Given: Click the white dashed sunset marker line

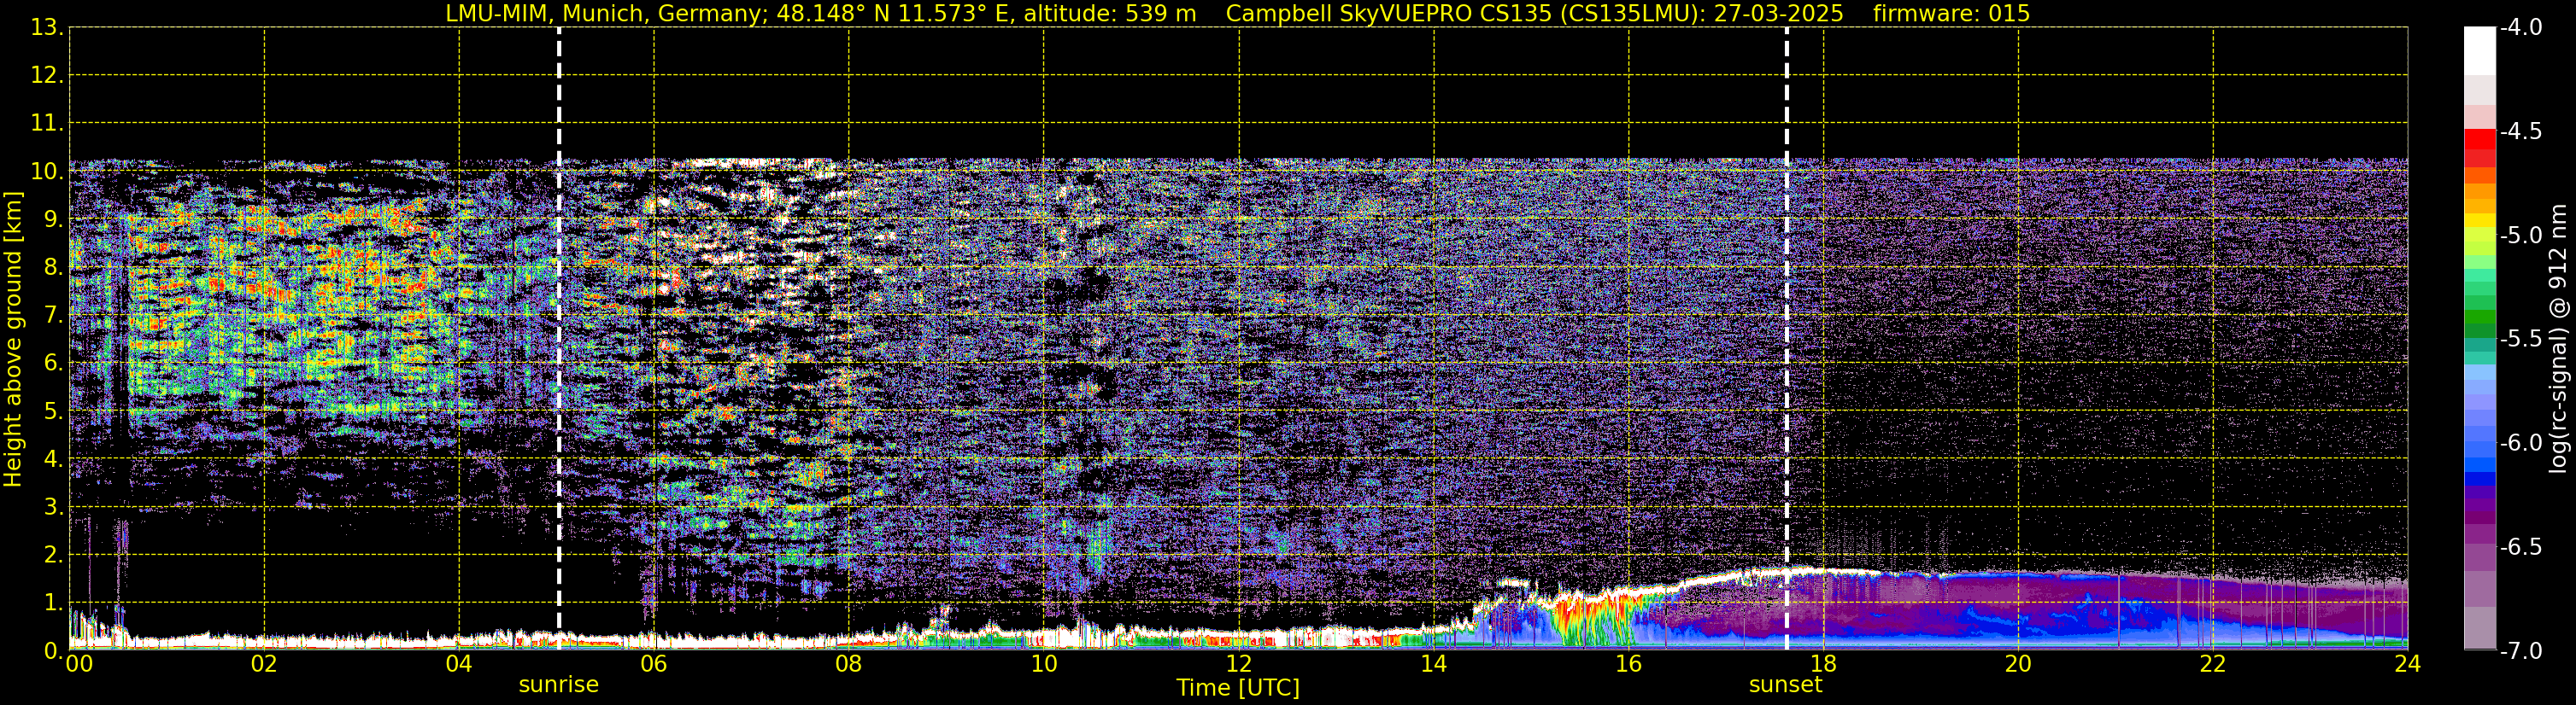Looking at the screenshot, I should [1786, 340].
